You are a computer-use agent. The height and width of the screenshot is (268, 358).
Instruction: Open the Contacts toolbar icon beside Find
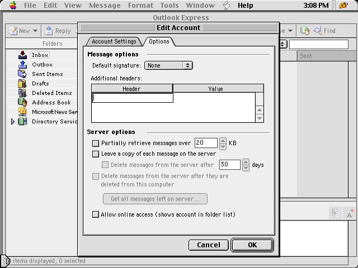(305, 31)
